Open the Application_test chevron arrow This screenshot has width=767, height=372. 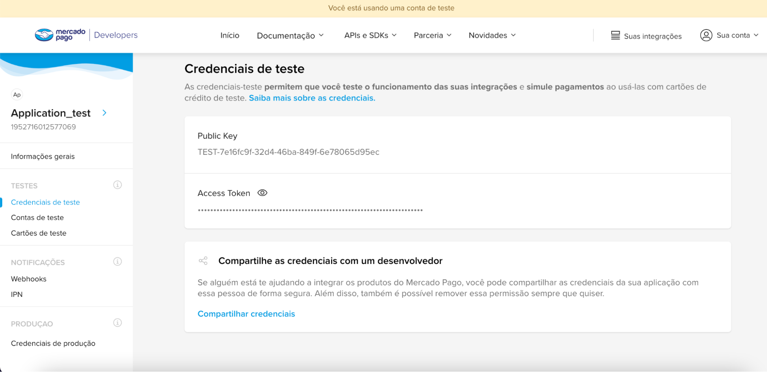click(x=104, y=113)
